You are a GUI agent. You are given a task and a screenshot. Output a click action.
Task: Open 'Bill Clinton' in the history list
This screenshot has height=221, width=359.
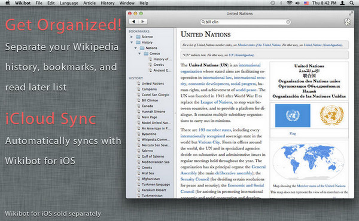tap(150, 100)
